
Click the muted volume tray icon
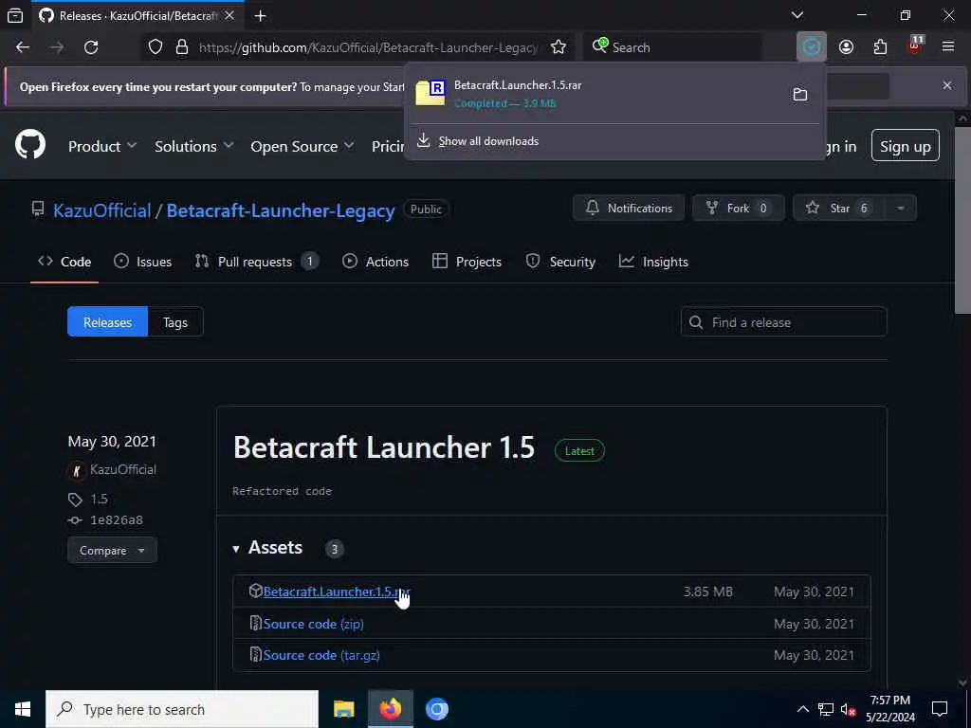tap(848, 709)
